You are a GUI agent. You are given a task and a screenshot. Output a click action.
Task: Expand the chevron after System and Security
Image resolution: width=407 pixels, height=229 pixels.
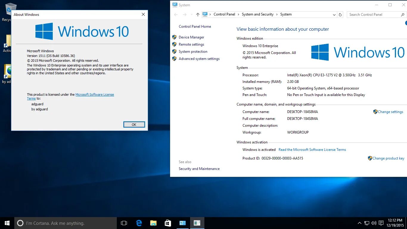(277, 14)
